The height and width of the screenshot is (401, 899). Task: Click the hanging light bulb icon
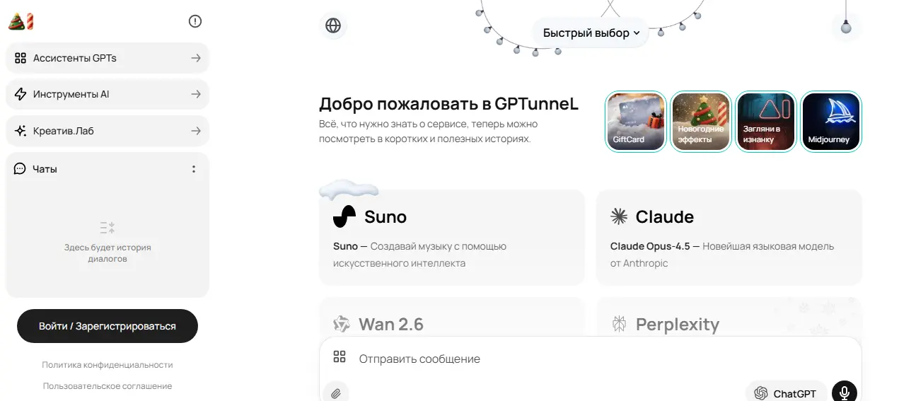845,27
